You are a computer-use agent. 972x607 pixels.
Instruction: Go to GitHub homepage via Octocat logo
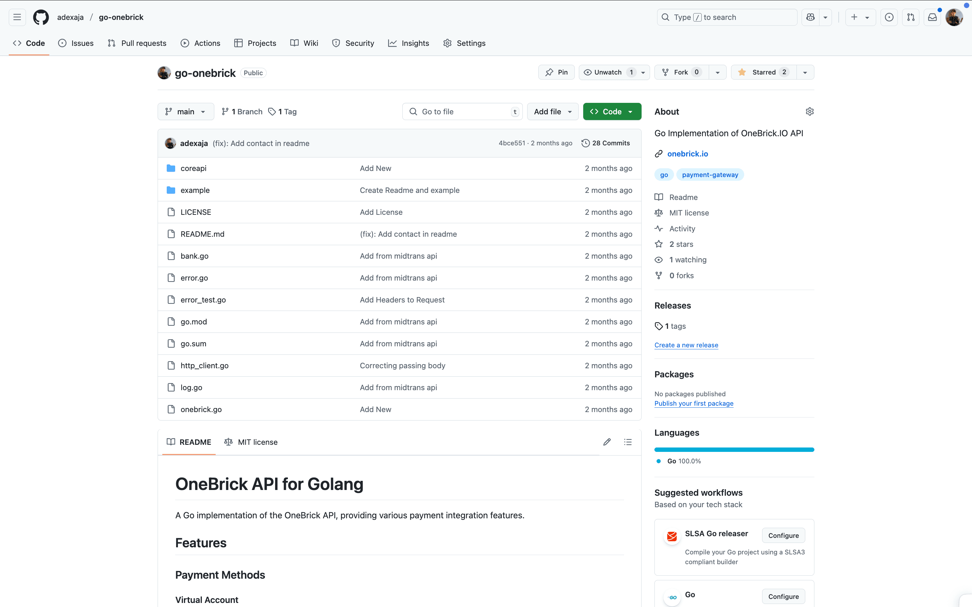[41, 17]
